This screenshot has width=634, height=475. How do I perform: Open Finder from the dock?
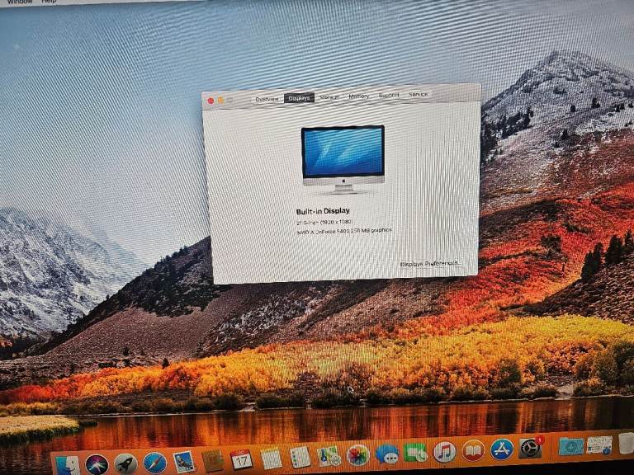(68, 465)
